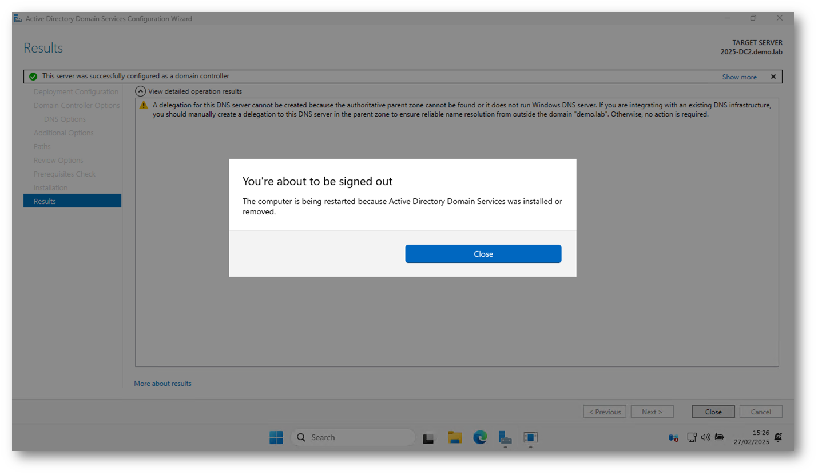Open the clock showing 15:26
This screenshot has height=475, width=818.
pyautogui.click(x=752, y=438)
